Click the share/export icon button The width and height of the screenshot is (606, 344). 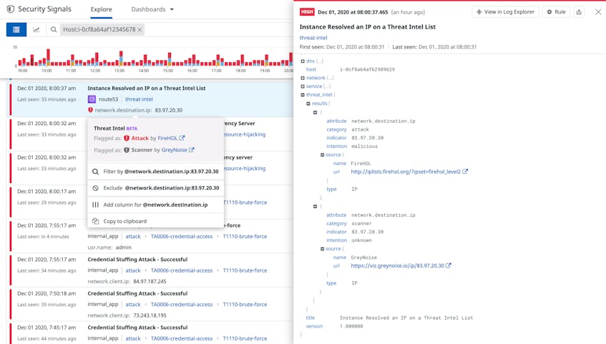point(579,12)
